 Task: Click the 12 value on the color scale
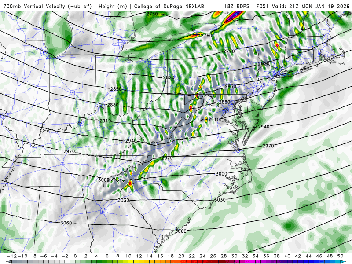coord(139,256)
